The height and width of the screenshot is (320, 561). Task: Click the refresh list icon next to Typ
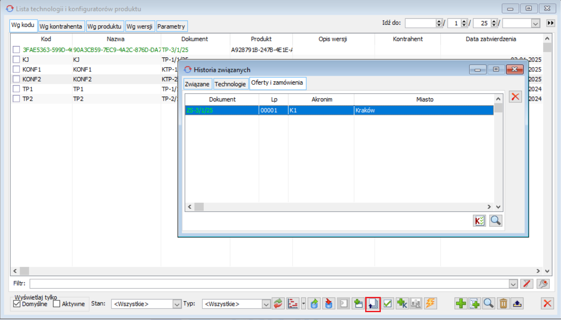coord(278,303)
